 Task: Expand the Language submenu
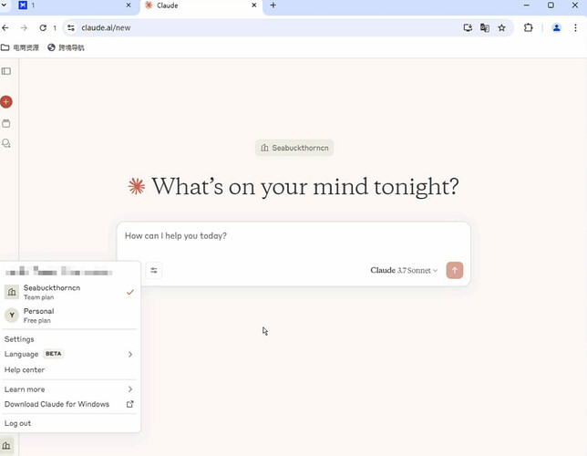pyautogui.click(x=69, y=354)
